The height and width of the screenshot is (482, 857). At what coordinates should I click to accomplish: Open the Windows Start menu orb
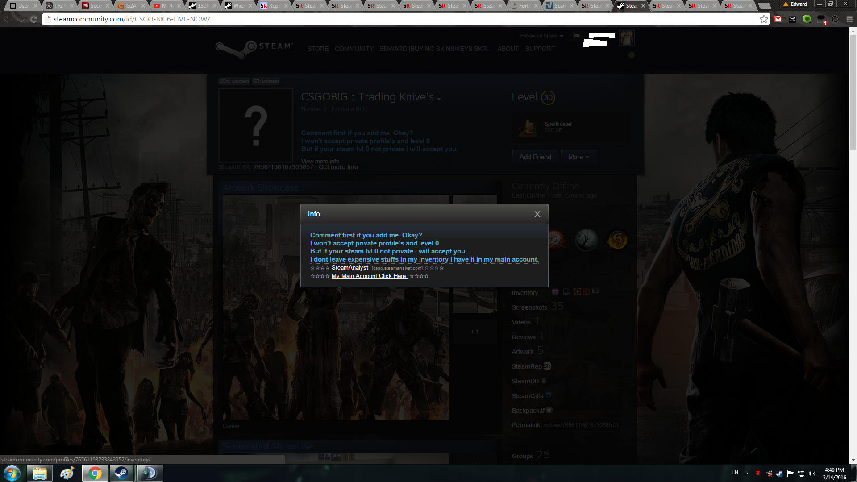(x=12, y=473)
